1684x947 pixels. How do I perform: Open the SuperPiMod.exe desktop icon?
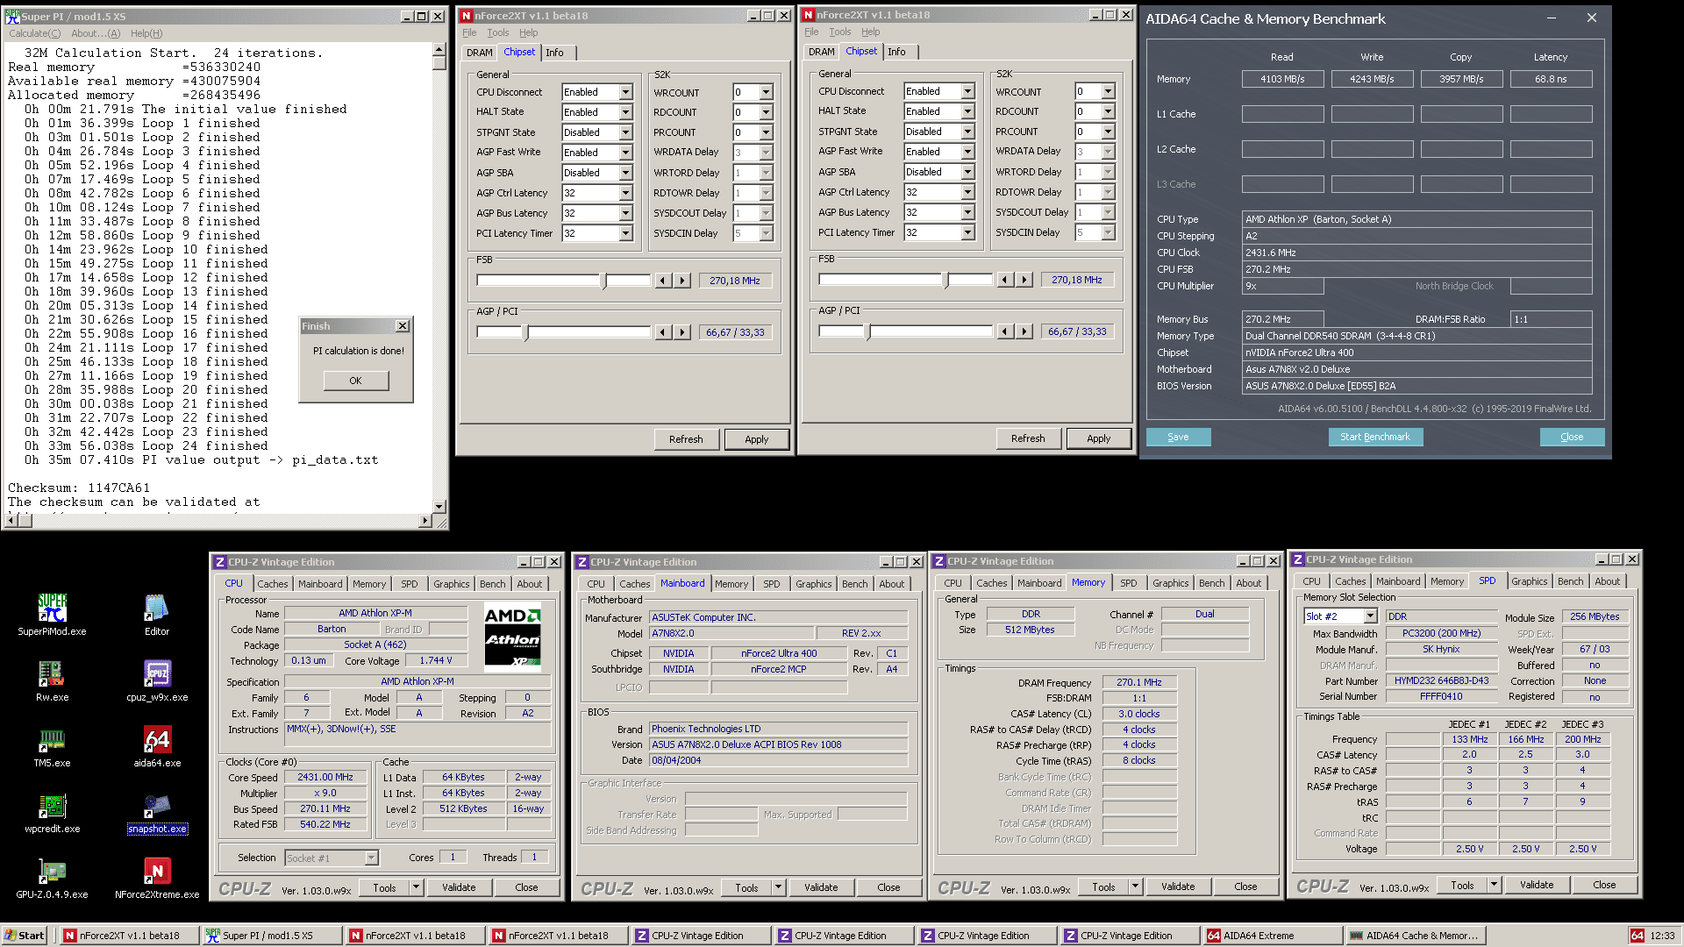coord(52,614)
